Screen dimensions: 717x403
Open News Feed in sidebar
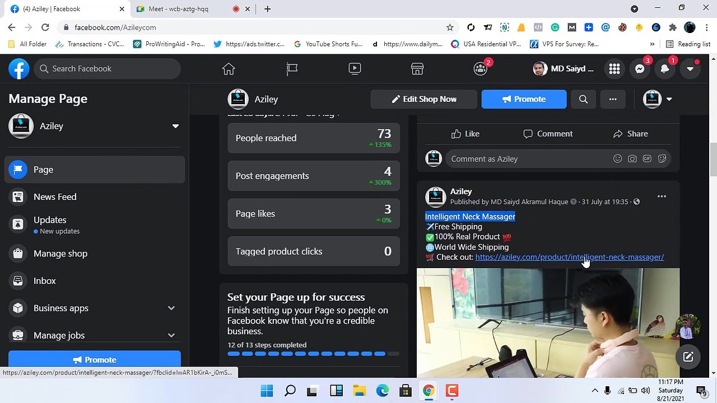tap(95, 197)
